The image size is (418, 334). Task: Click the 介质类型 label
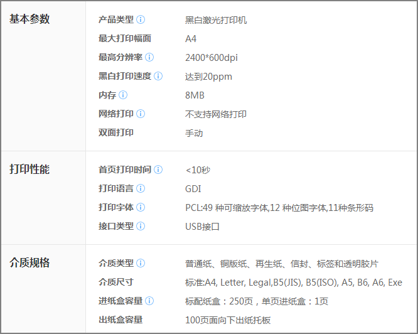(x=116, y=263)
